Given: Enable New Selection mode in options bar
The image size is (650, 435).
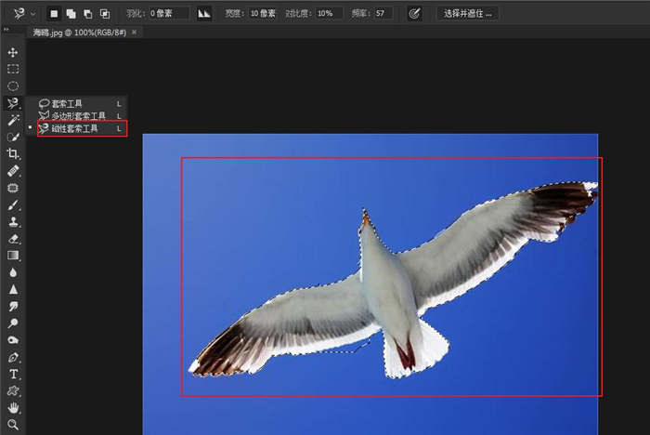Looking at the screenshot, I should coord(54,14).
